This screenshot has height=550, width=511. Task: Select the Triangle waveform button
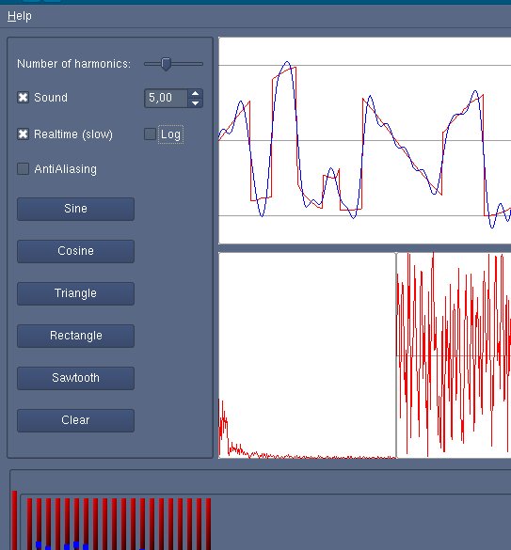pyautogui.click(x=75, y=293)
